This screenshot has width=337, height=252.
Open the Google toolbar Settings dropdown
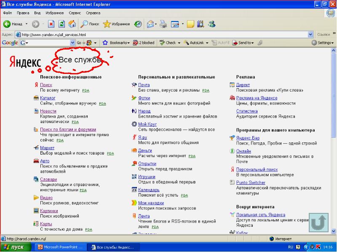tap(323, 43)
